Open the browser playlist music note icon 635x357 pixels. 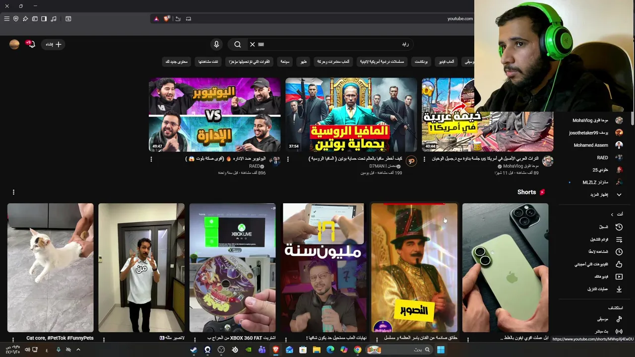[54, 19]
